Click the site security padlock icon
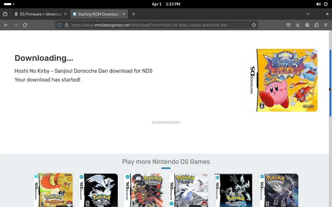 click(67, 25)
